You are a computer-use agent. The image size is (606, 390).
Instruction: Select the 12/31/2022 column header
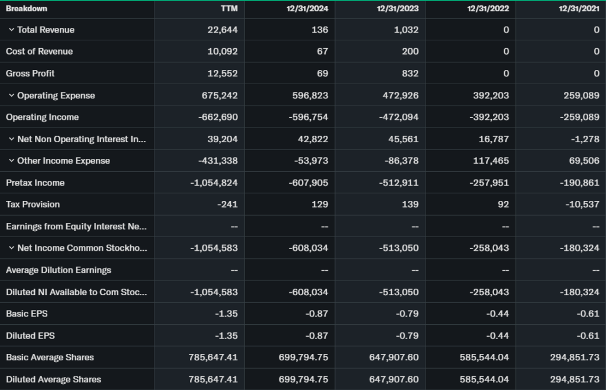488,9
